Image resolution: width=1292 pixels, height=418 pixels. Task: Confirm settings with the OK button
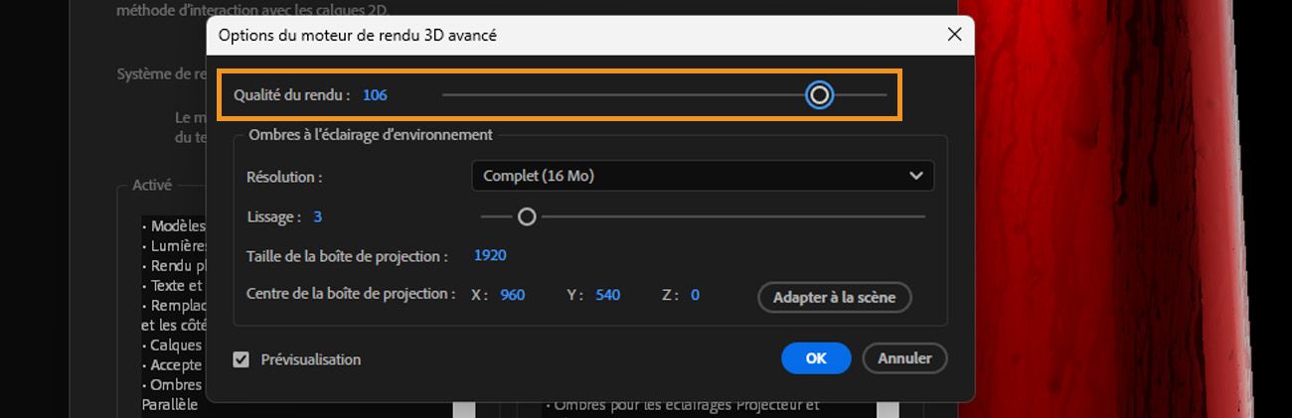click(816, 358)
